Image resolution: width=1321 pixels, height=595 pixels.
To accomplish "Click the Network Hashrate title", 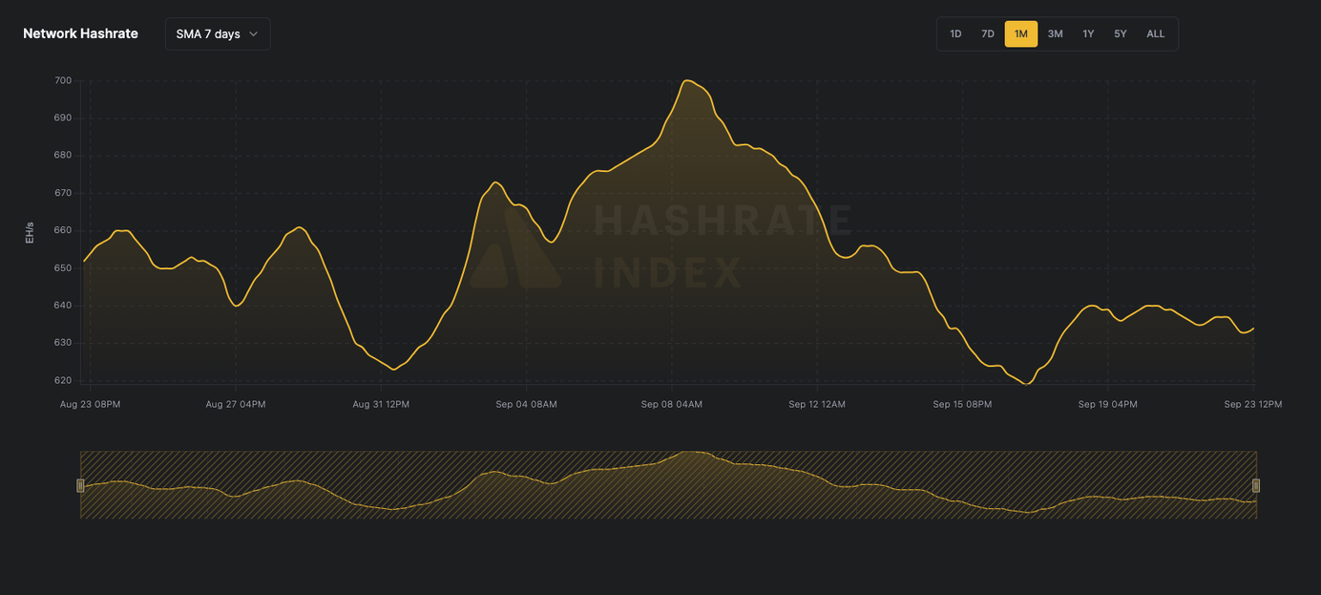I will coord(80,33).
